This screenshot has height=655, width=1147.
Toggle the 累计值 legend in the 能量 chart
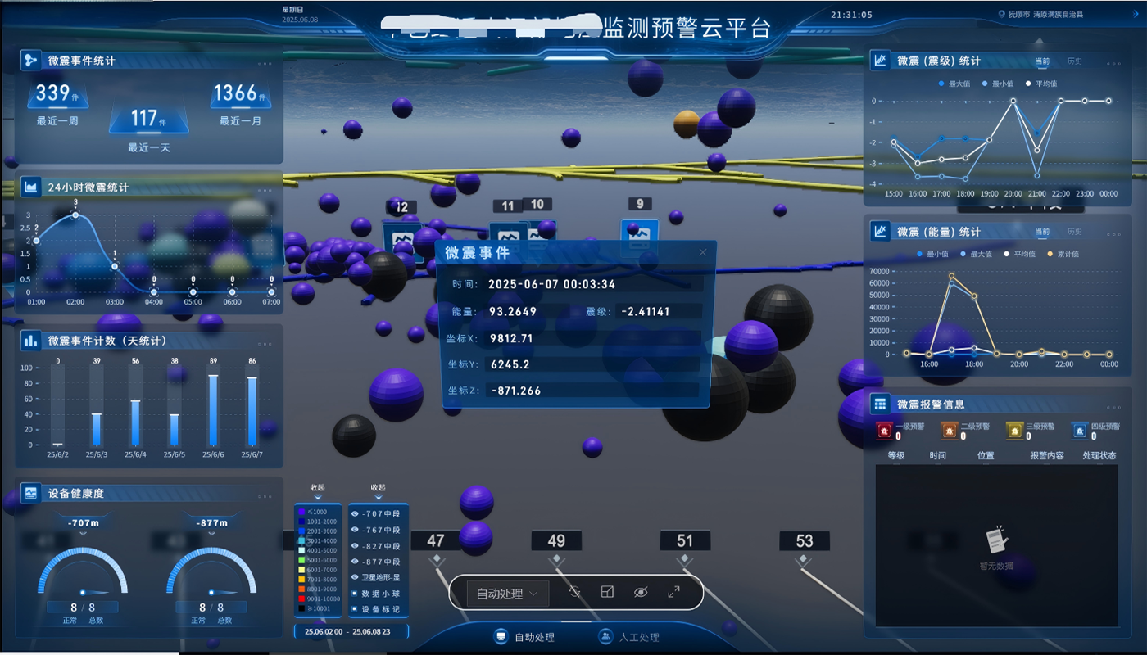coord(1063,254)
